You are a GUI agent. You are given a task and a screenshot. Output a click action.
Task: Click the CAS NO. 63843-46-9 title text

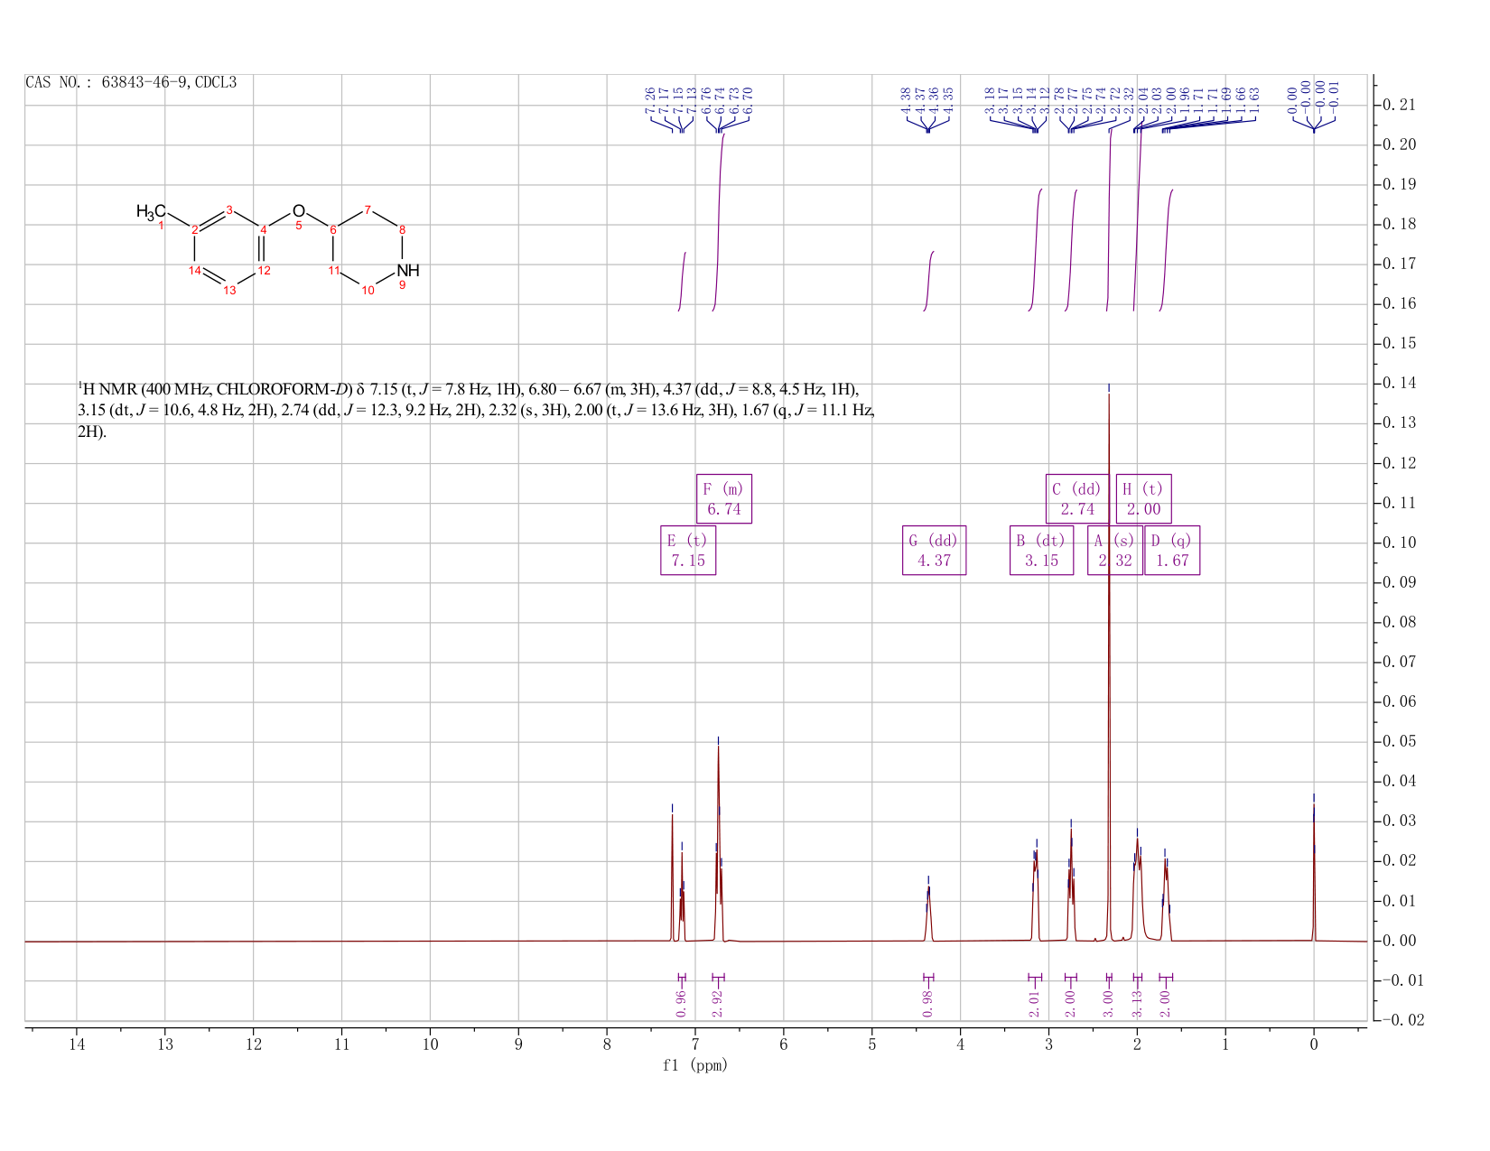(131, 82)
